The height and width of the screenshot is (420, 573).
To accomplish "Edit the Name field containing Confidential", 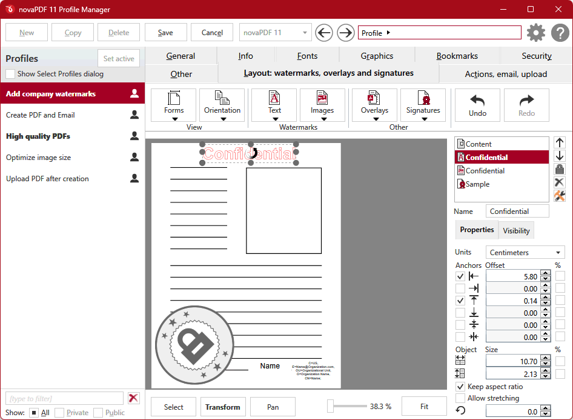I will click(x=517, y=212).
